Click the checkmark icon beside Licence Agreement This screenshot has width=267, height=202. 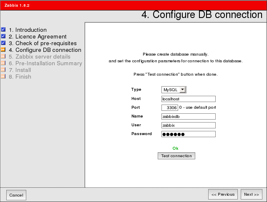point(3,36)
